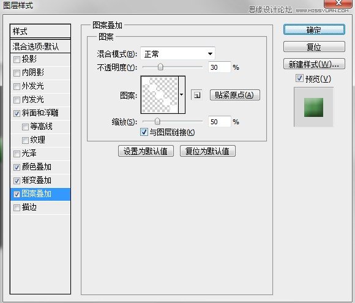The height and width of the screenshot is (303, 355).
Task: Enable the 等高线 checkbox
Action: [25, 127]
